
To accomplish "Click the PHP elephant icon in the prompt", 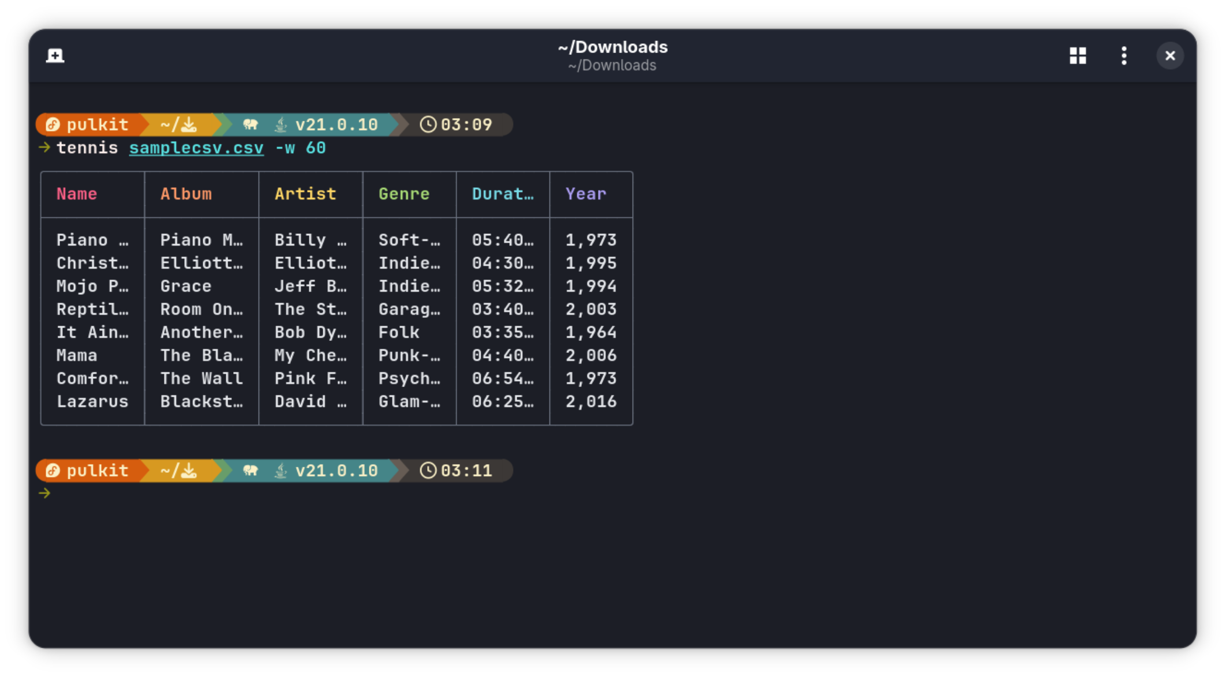I will click(251, 124).
